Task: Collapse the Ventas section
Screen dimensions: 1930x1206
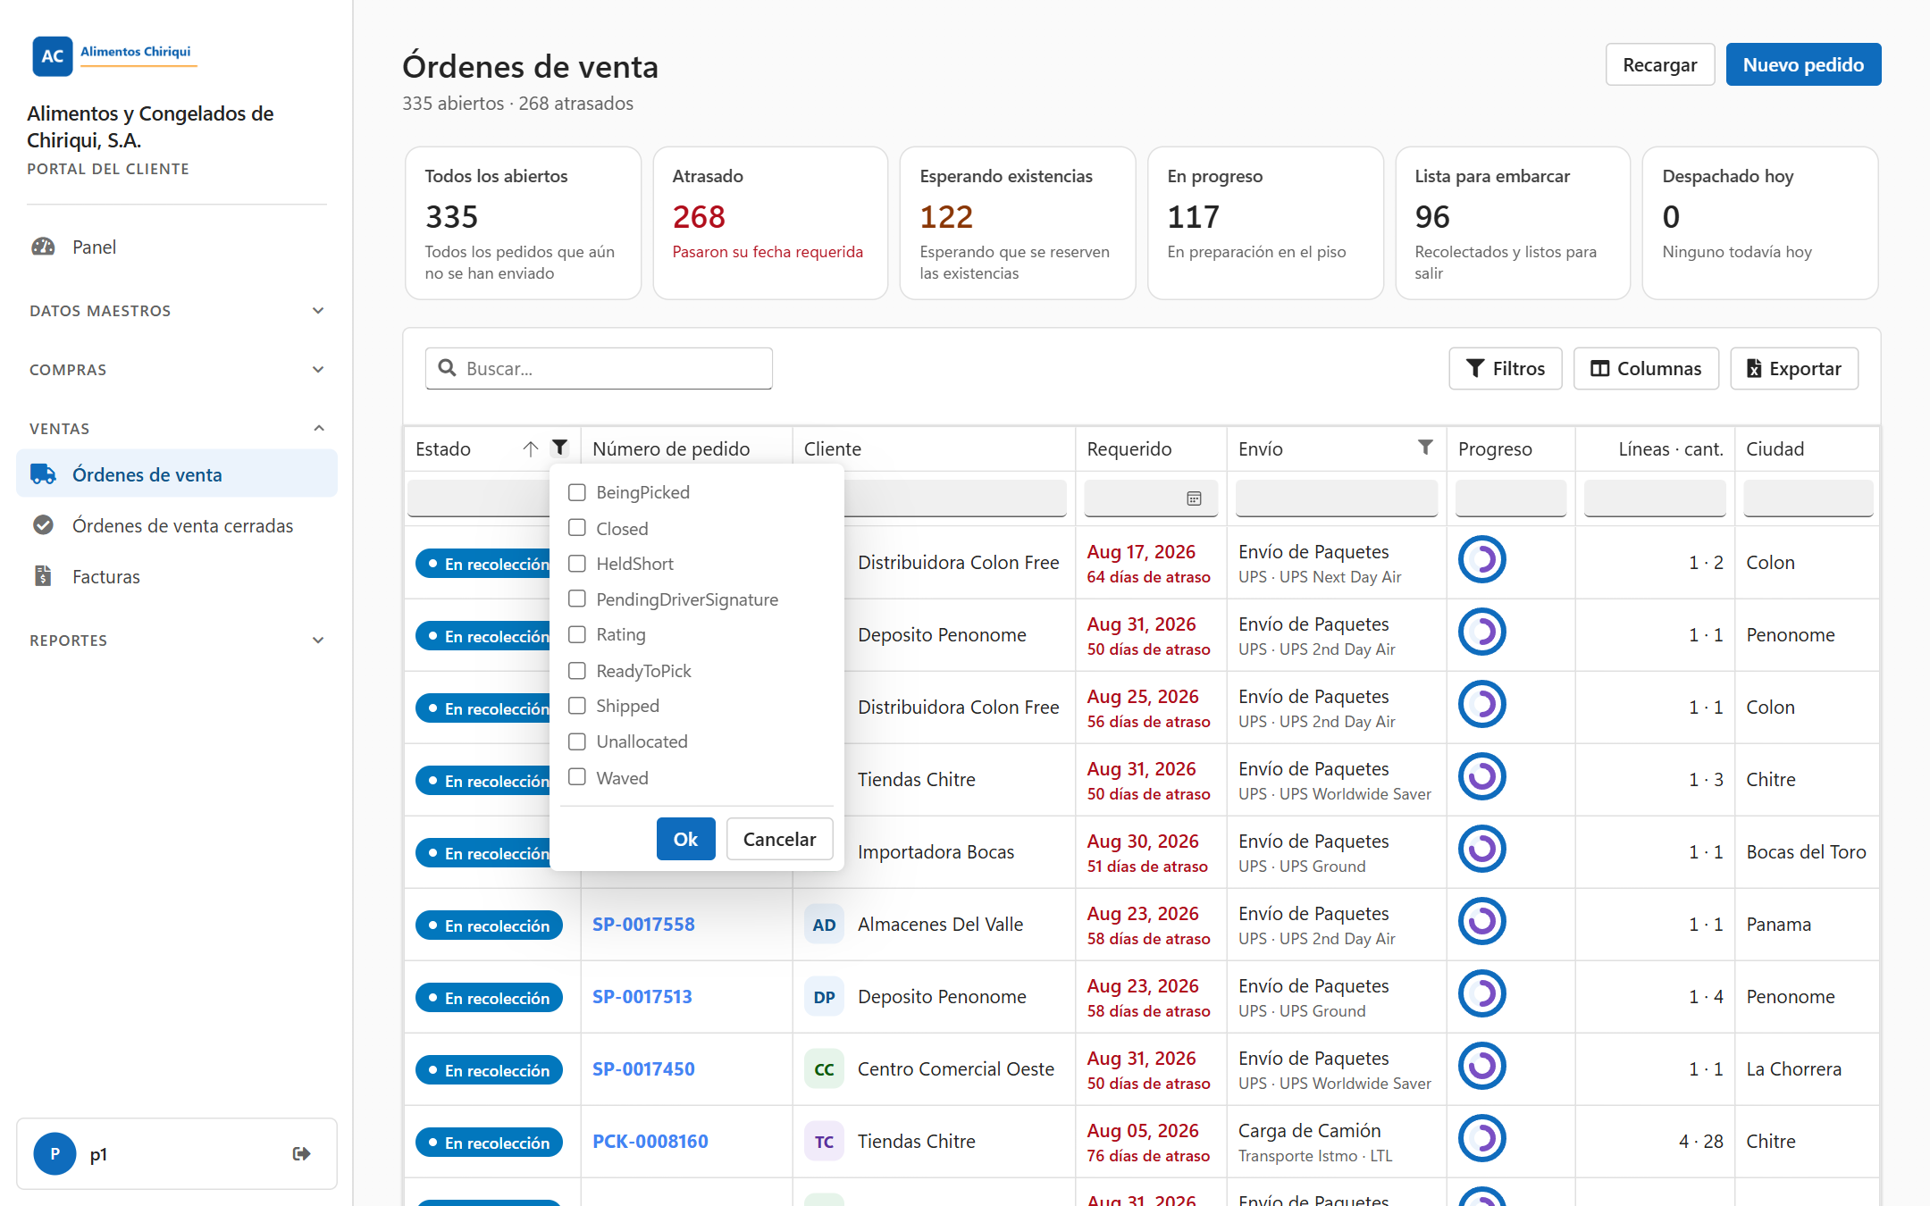Action: [x=176, y=429]
